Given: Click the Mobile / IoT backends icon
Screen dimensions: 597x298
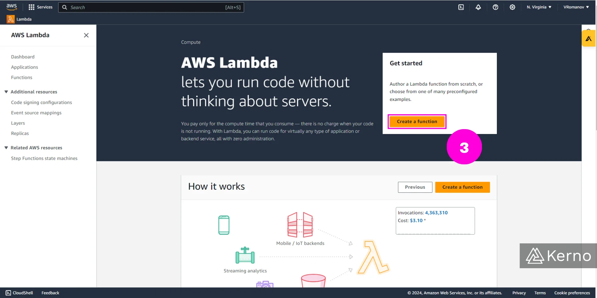Looking at the screenshot, I should (300, 225).
